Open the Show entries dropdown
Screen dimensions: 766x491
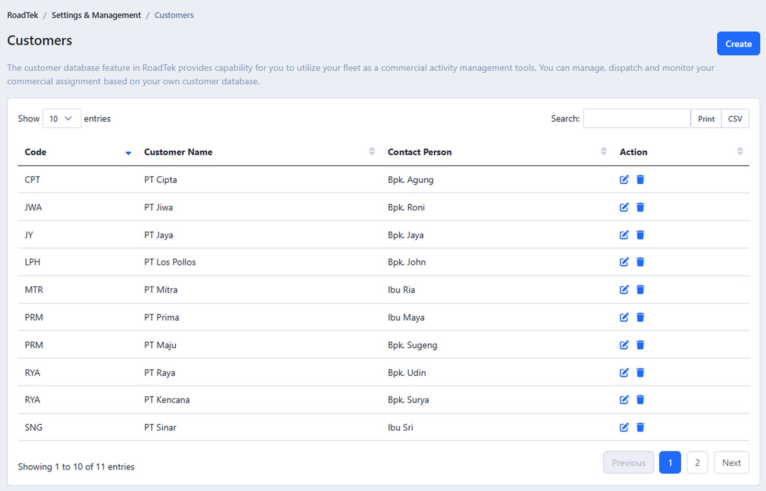click(x=62, y=118)
